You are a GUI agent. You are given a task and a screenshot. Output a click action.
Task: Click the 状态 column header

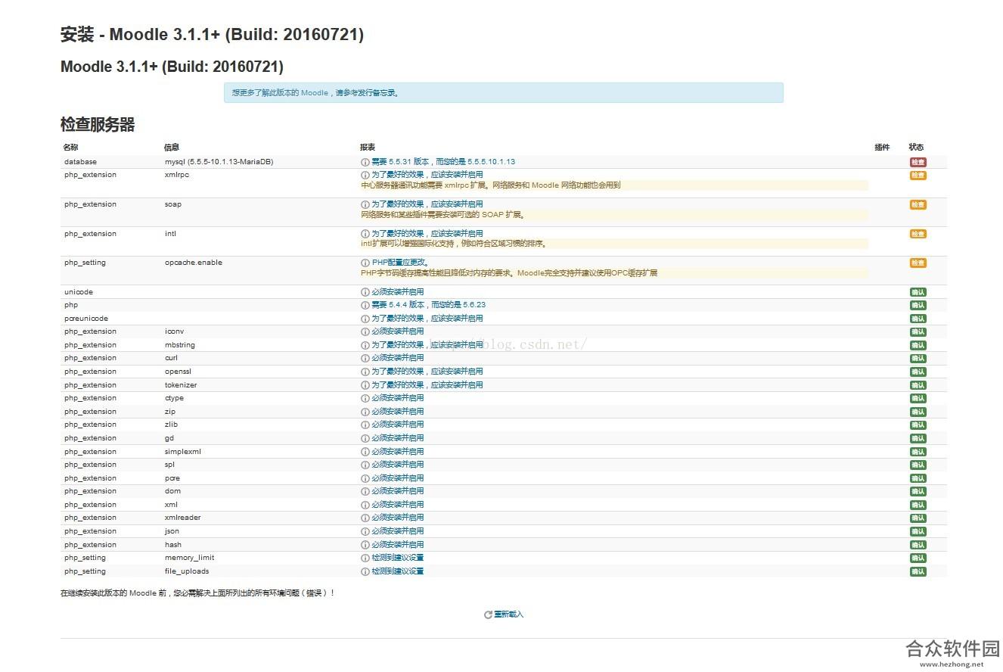tap(916, 148)
